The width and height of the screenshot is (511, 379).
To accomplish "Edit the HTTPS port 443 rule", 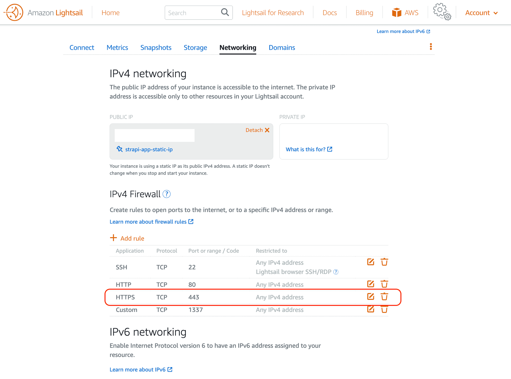I will coord(370,296).
